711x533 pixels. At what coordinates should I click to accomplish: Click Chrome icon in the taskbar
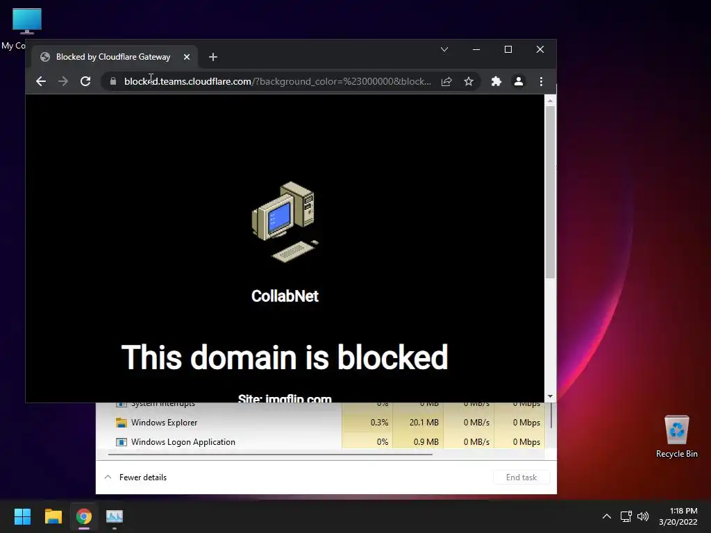click(84, 516)
